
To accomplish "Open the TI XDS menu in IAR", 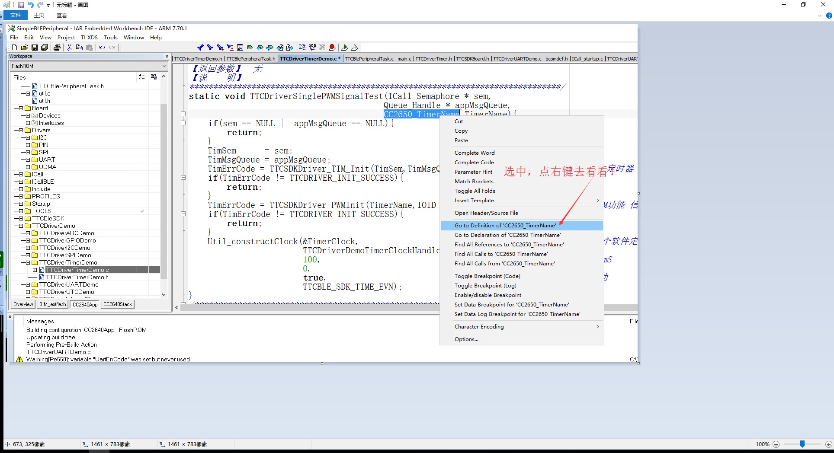I will pos(89,38).
